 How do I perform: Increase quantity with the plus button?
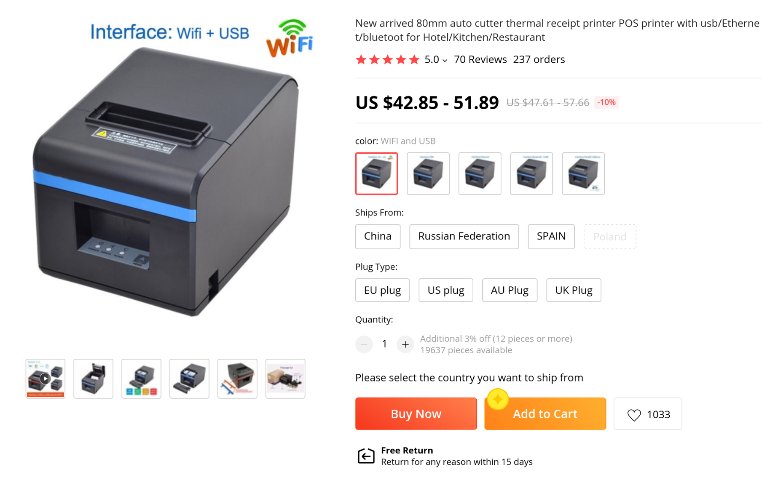[405, 344]
